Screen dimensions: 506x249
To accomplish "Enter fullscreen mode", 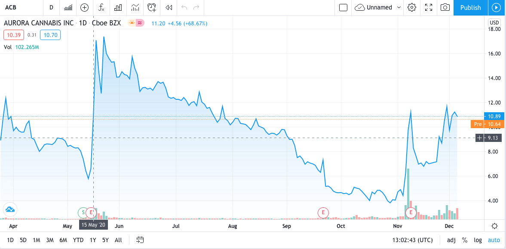I will click(429, 7).
